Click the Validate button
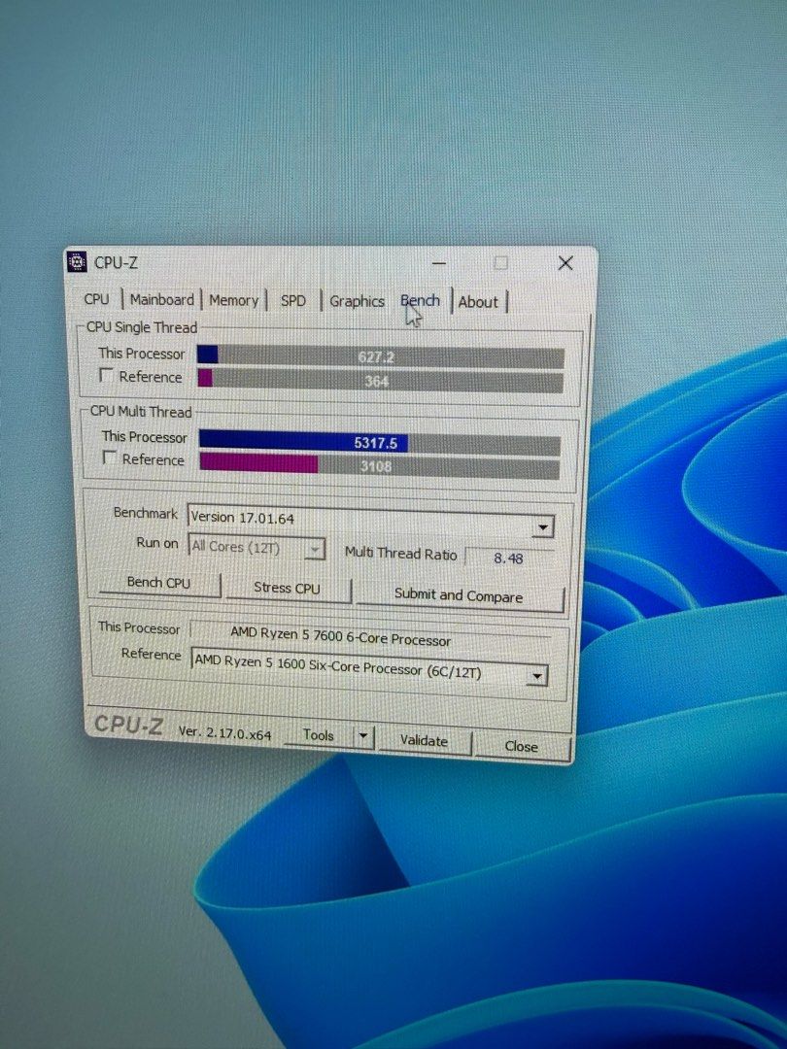Screen dimensions: 787x1049 click(425, 741)
